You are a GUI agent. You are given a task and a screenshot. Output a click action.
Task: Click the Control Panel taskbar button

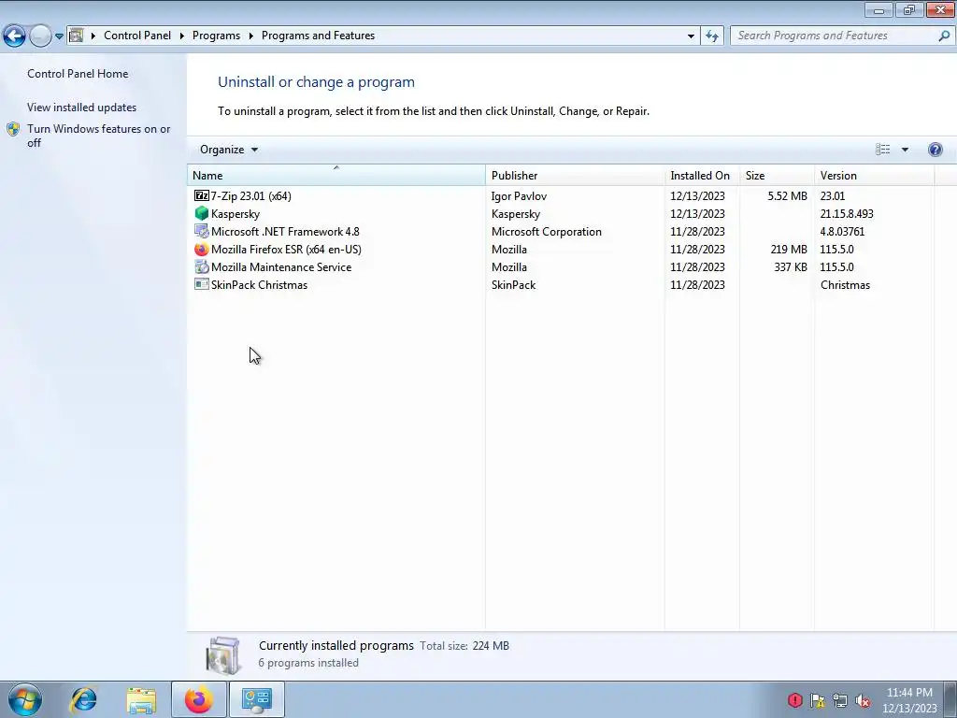coord(256,699)
